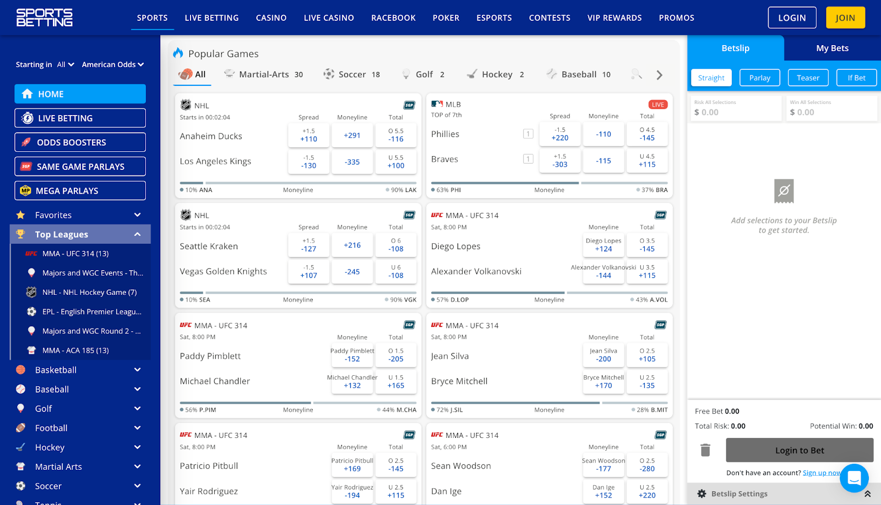Open the American Odds dropdown
The width and height of the screenshot is (881, 505).
point(113,64)
